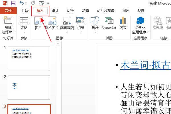Save the presentation with the floppy icon
This screenshot has height=114, width=171.
pyautogui.click(x=13, y=3)
